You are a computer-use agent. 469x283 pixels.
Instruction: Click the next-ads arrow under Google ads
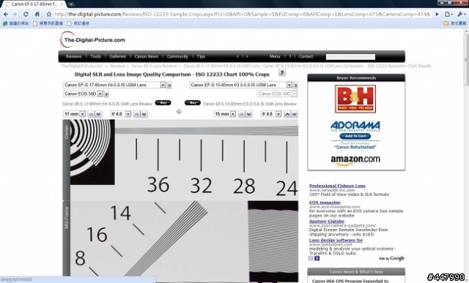pos(317,258)
